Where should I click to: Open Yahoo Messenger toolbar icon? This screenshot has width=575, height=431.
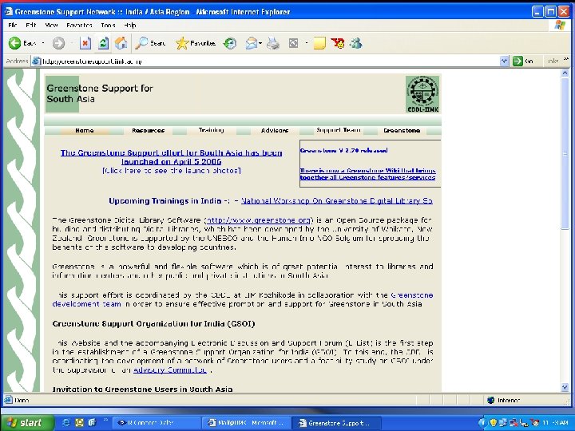tap(338, 43)
